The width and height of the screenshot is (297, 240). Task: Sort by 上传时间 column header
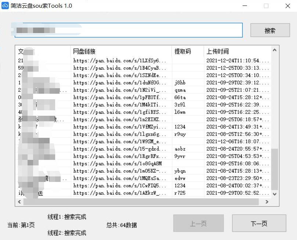coord(237,51)
